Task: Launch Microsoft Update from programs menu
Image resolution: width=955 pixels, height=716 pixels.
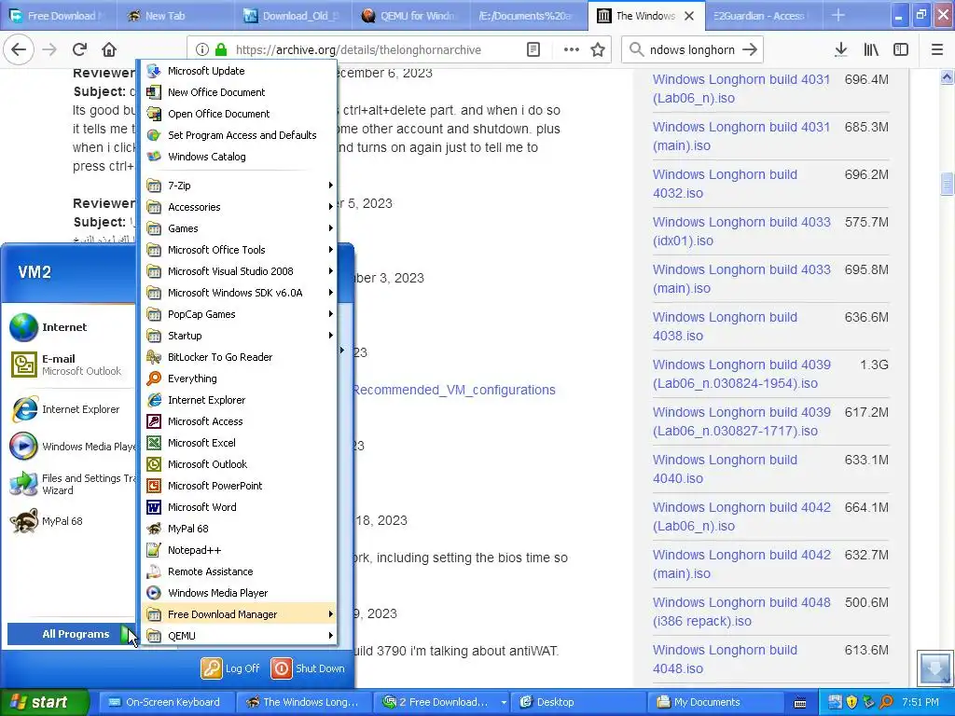Action: coord(239,71)
